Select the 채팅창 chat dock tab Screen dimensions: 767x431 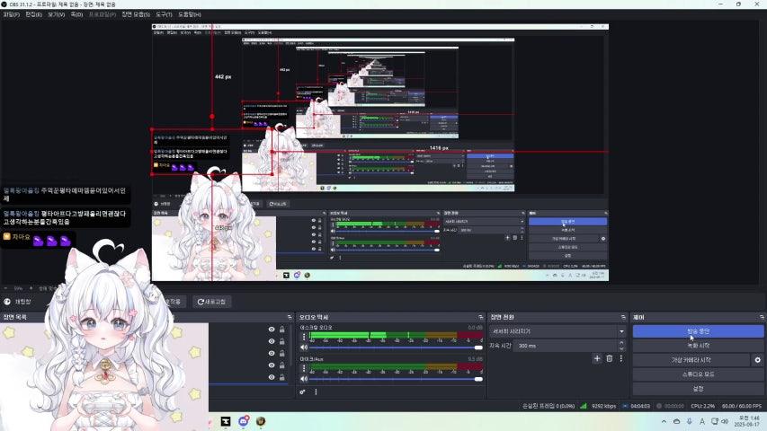(x=18, y=302)
